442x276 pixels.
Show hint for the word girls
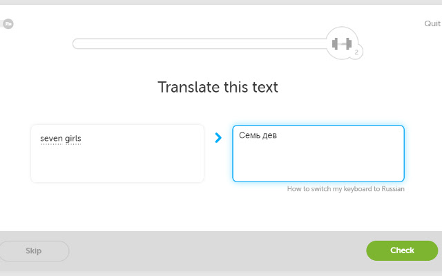pyautogui.click(x=73, y=139)
